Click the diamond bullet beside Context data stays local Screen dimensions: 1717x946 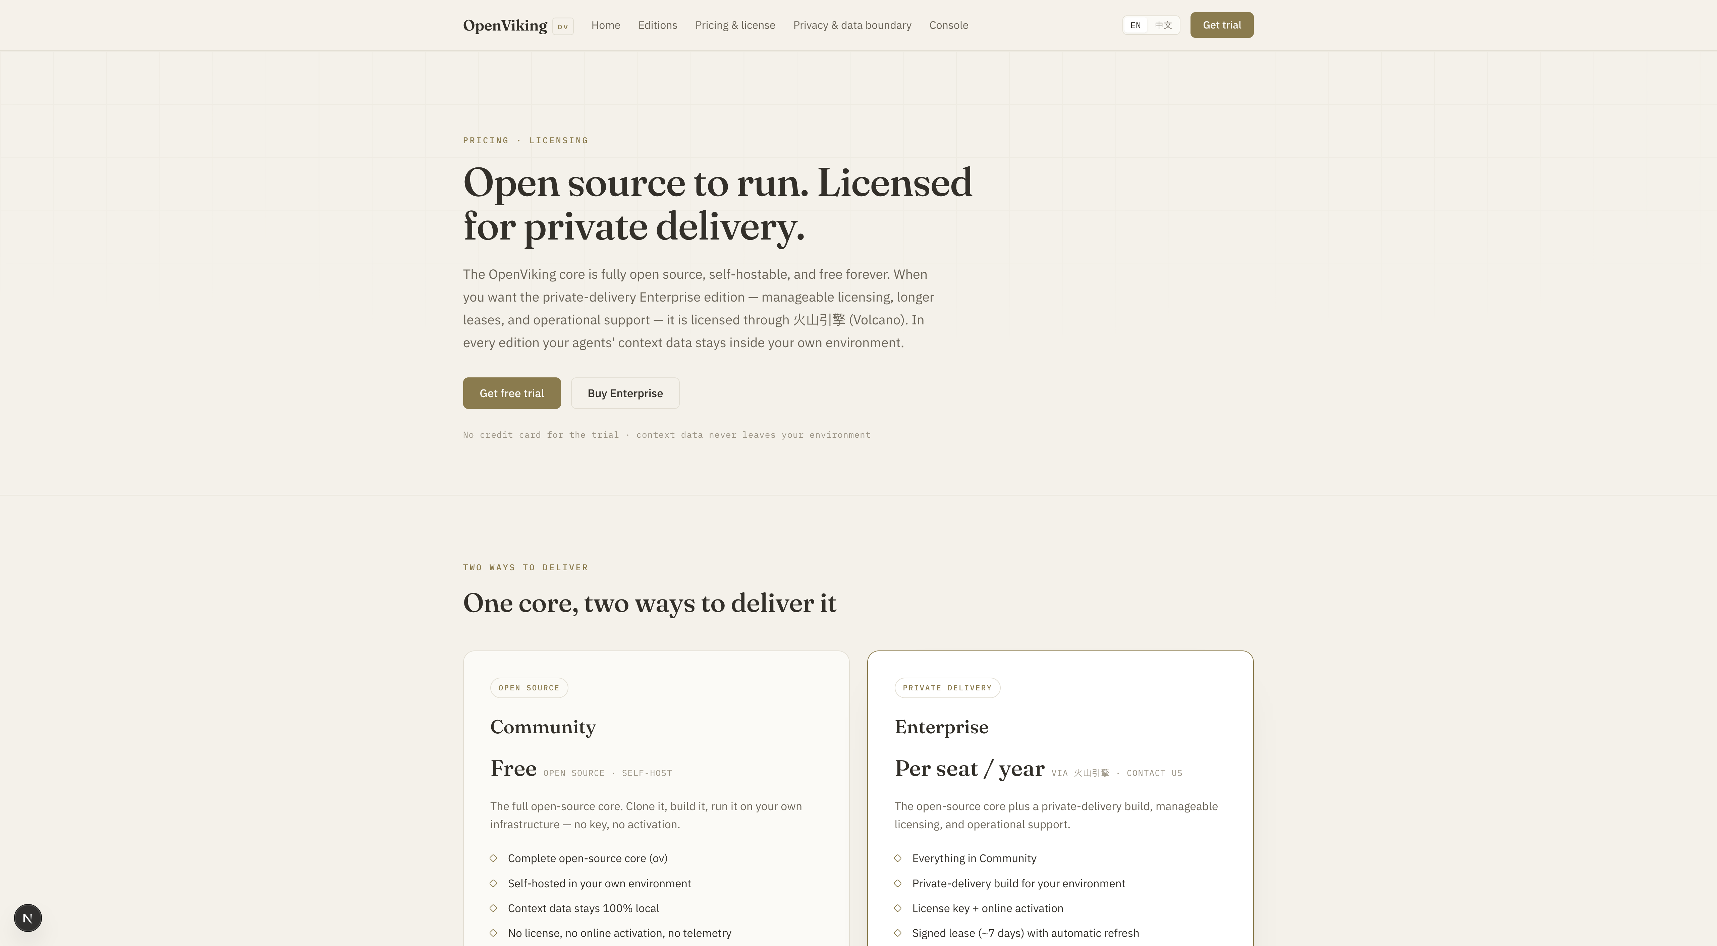[x=493, y=908]
